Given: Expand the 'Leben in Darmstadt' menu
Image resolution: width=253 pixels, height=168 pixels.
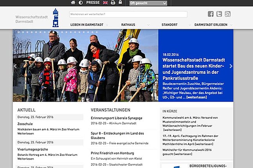Looking at the screenshot, I should (x=88, y=25).
